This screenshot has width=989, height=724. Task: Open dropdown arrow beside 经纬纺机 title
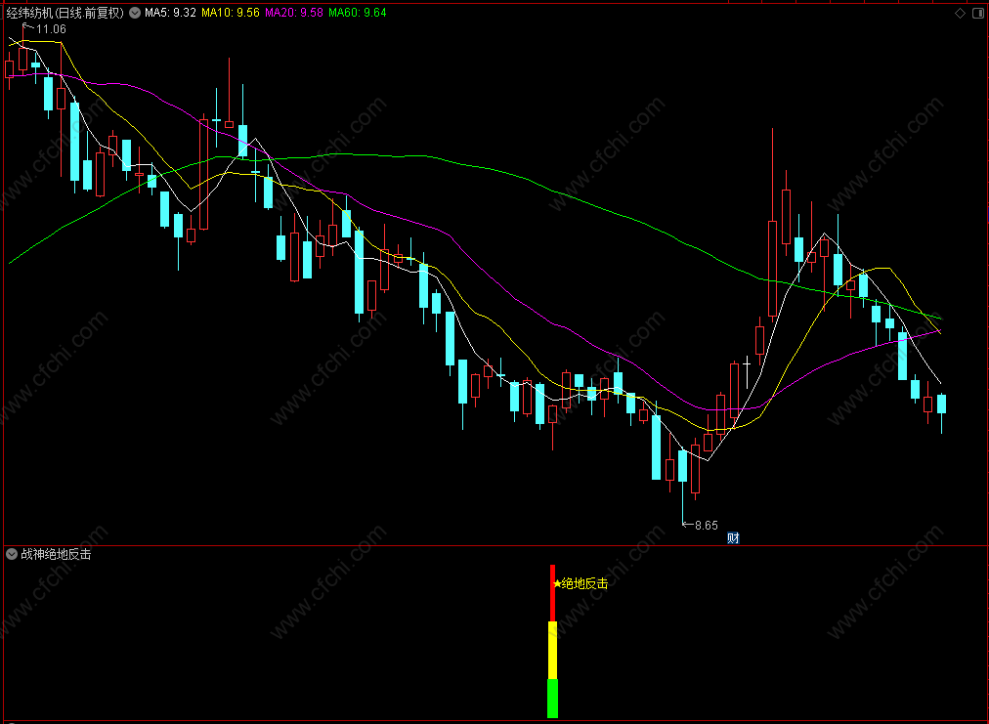pyautogui.click(x=135, y=13)
